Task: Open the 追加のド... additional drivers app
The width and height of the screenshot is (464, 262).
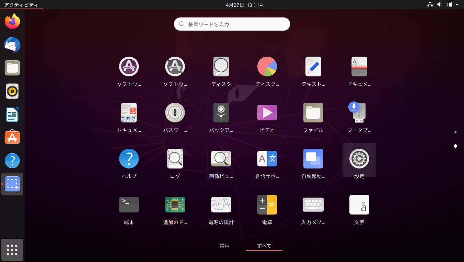Action: click(x=175, y=205)
